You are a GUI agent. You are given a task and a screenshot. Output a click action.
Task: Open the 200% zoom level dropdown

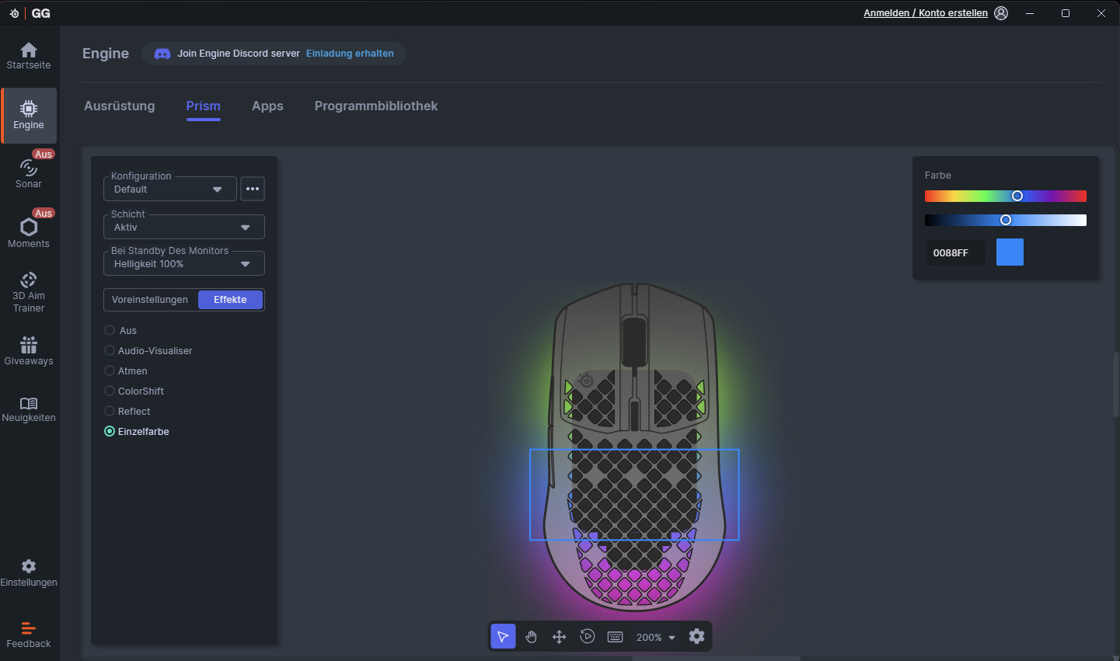[x=655, y=637]
